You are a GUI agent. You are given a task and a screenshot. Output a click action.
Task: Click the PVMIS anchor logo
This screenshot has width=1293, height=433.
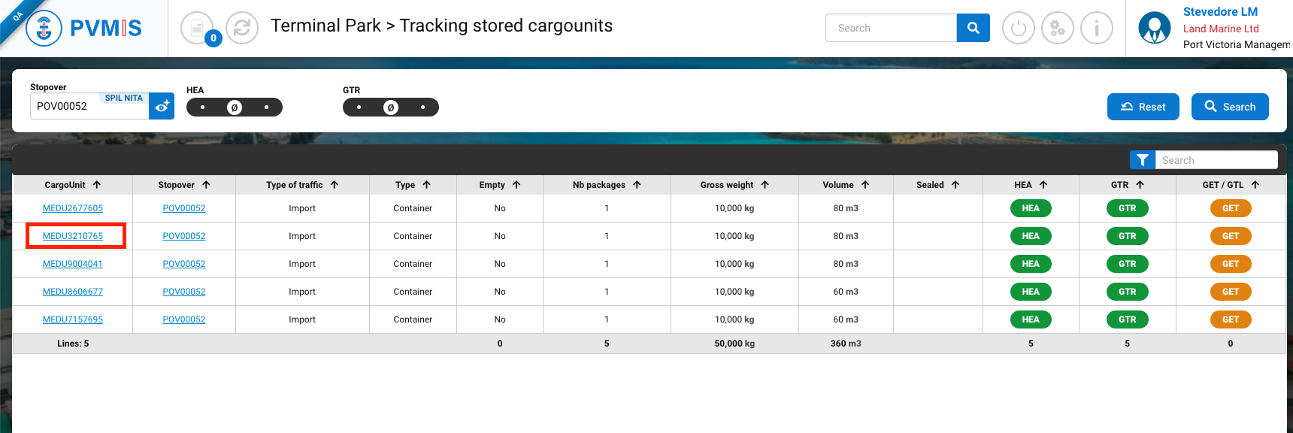tap(44, 29)
